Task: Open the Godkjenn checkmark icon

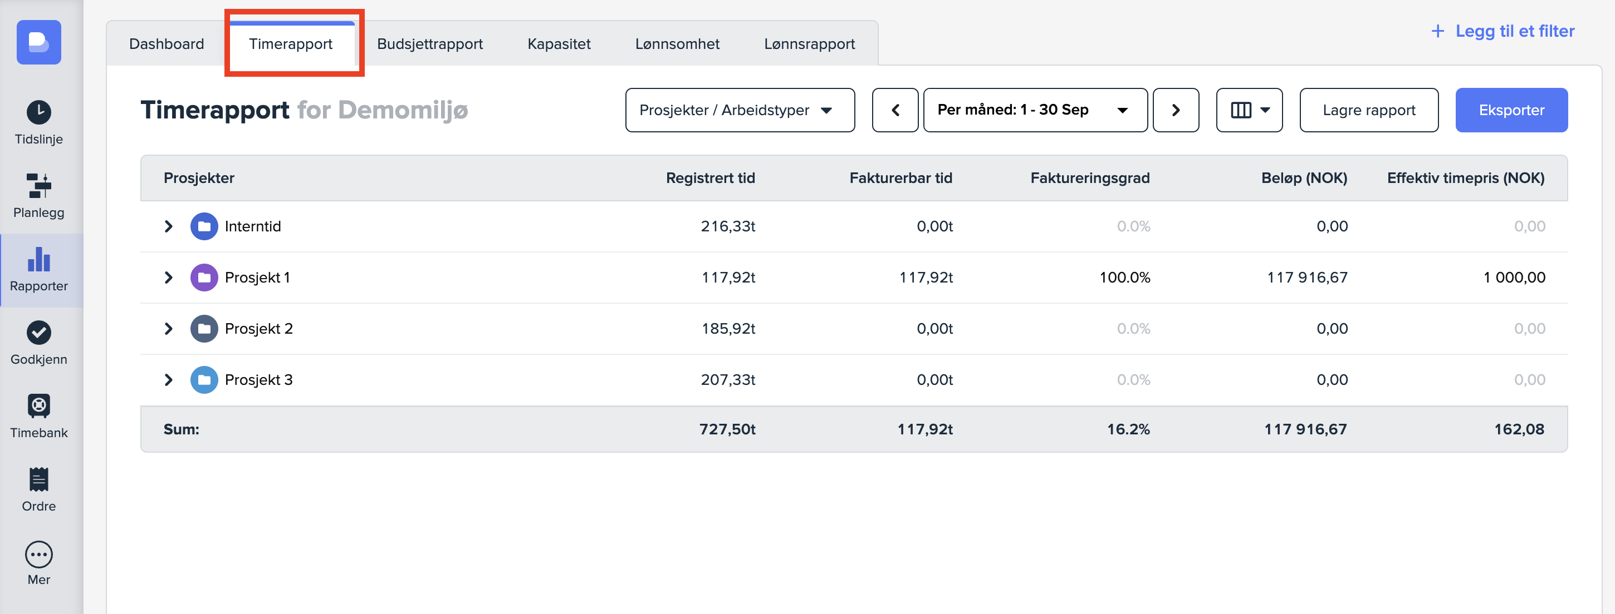Action: [39, 333]
